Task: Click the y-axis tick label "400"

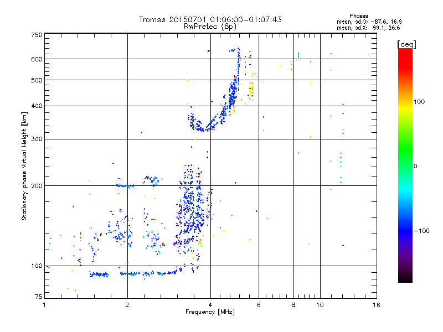Action: tap(37, 106)
